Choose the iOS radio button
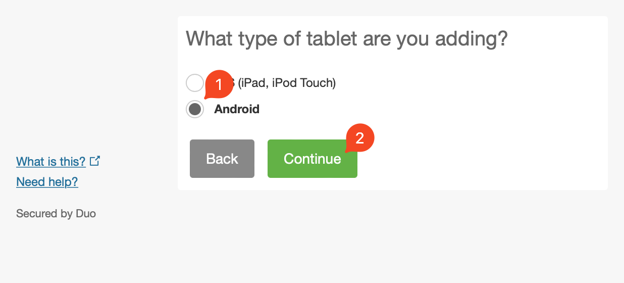Screen dimensions: 624x283 click(x=194, y=82)
